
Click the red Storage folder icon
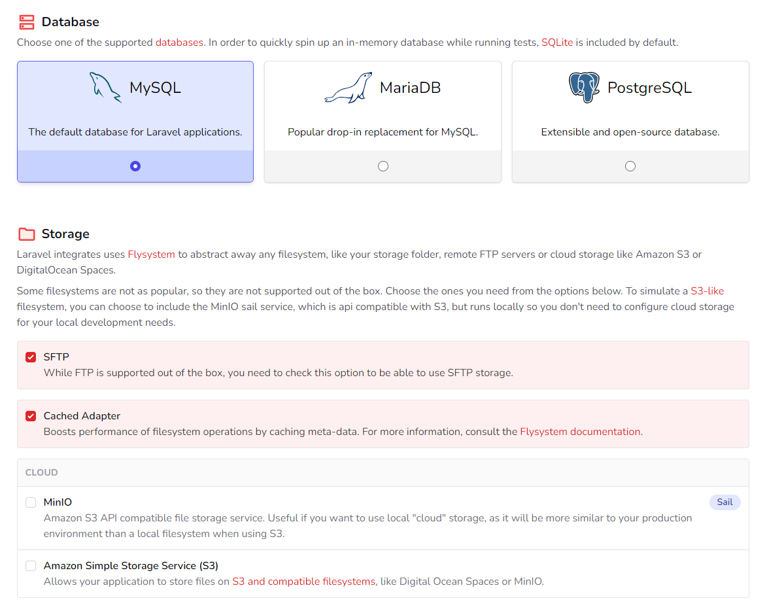pos(26,234)
